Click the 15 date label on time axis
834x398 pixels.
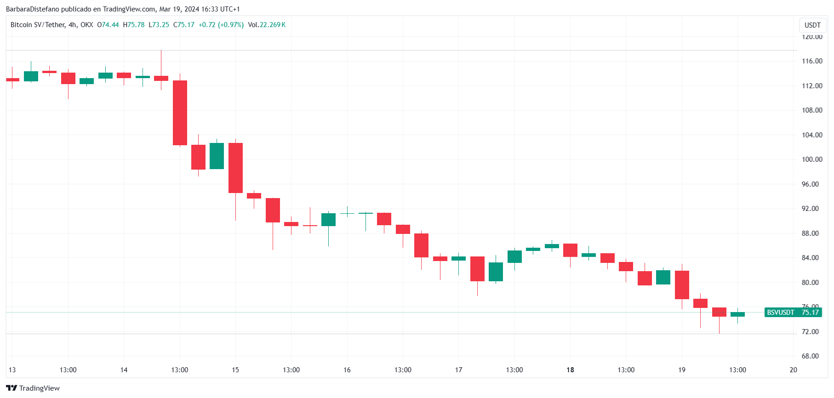(x=235, y=370)
